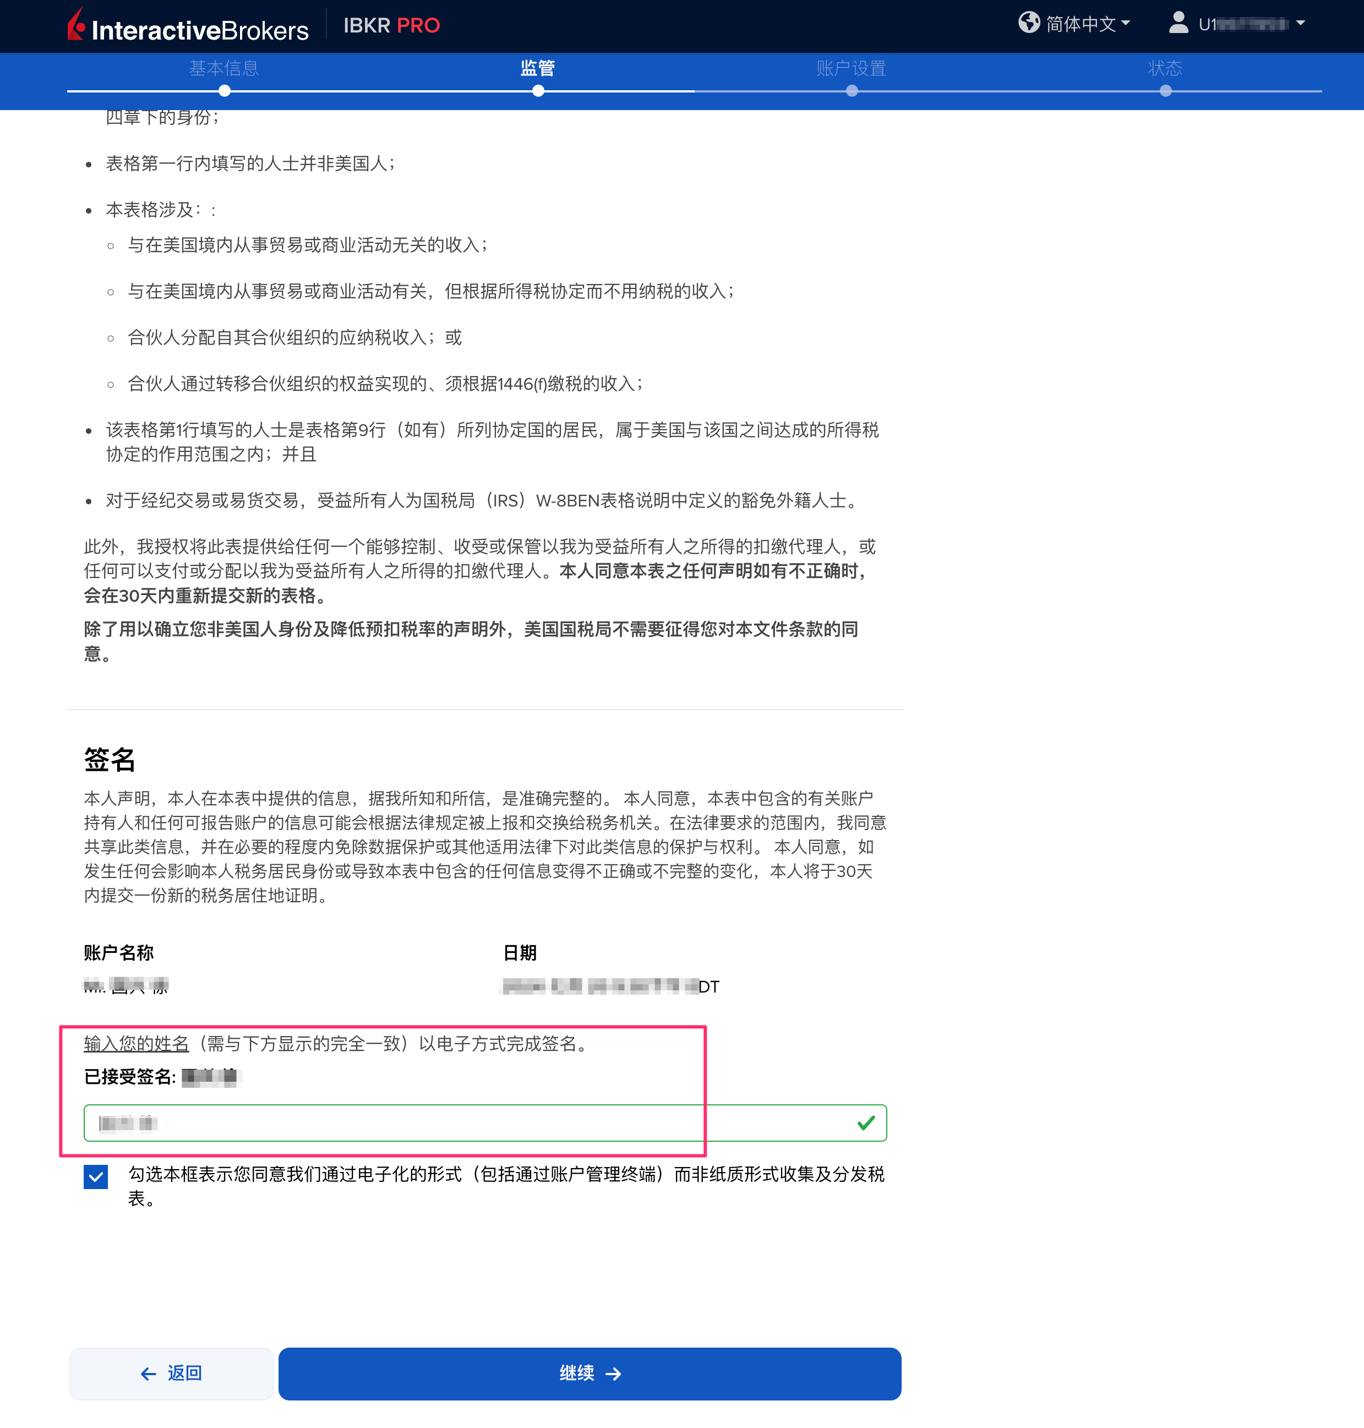
Task: Click the green checkmark in signature field
Action: pyautogui.click(x=865, y=1124)
